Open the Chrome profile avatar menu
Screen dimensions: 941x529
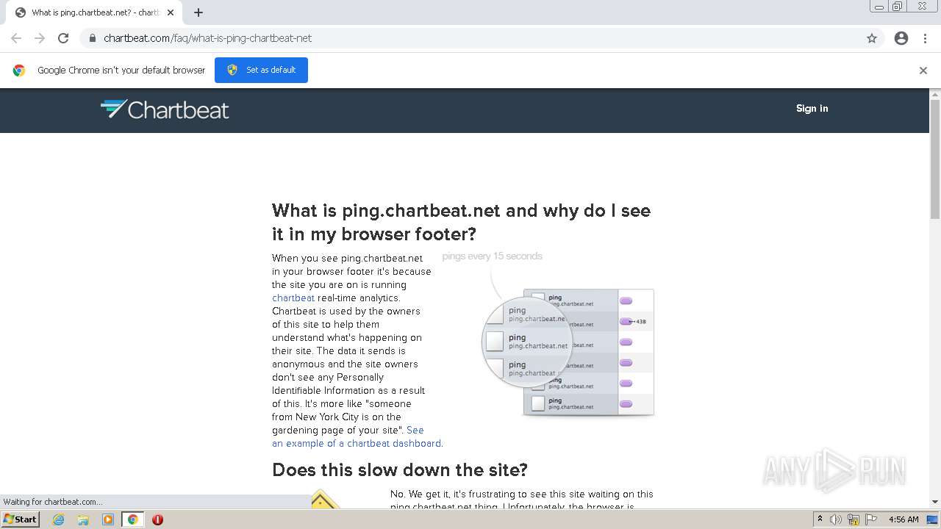(x=901, y=38)
